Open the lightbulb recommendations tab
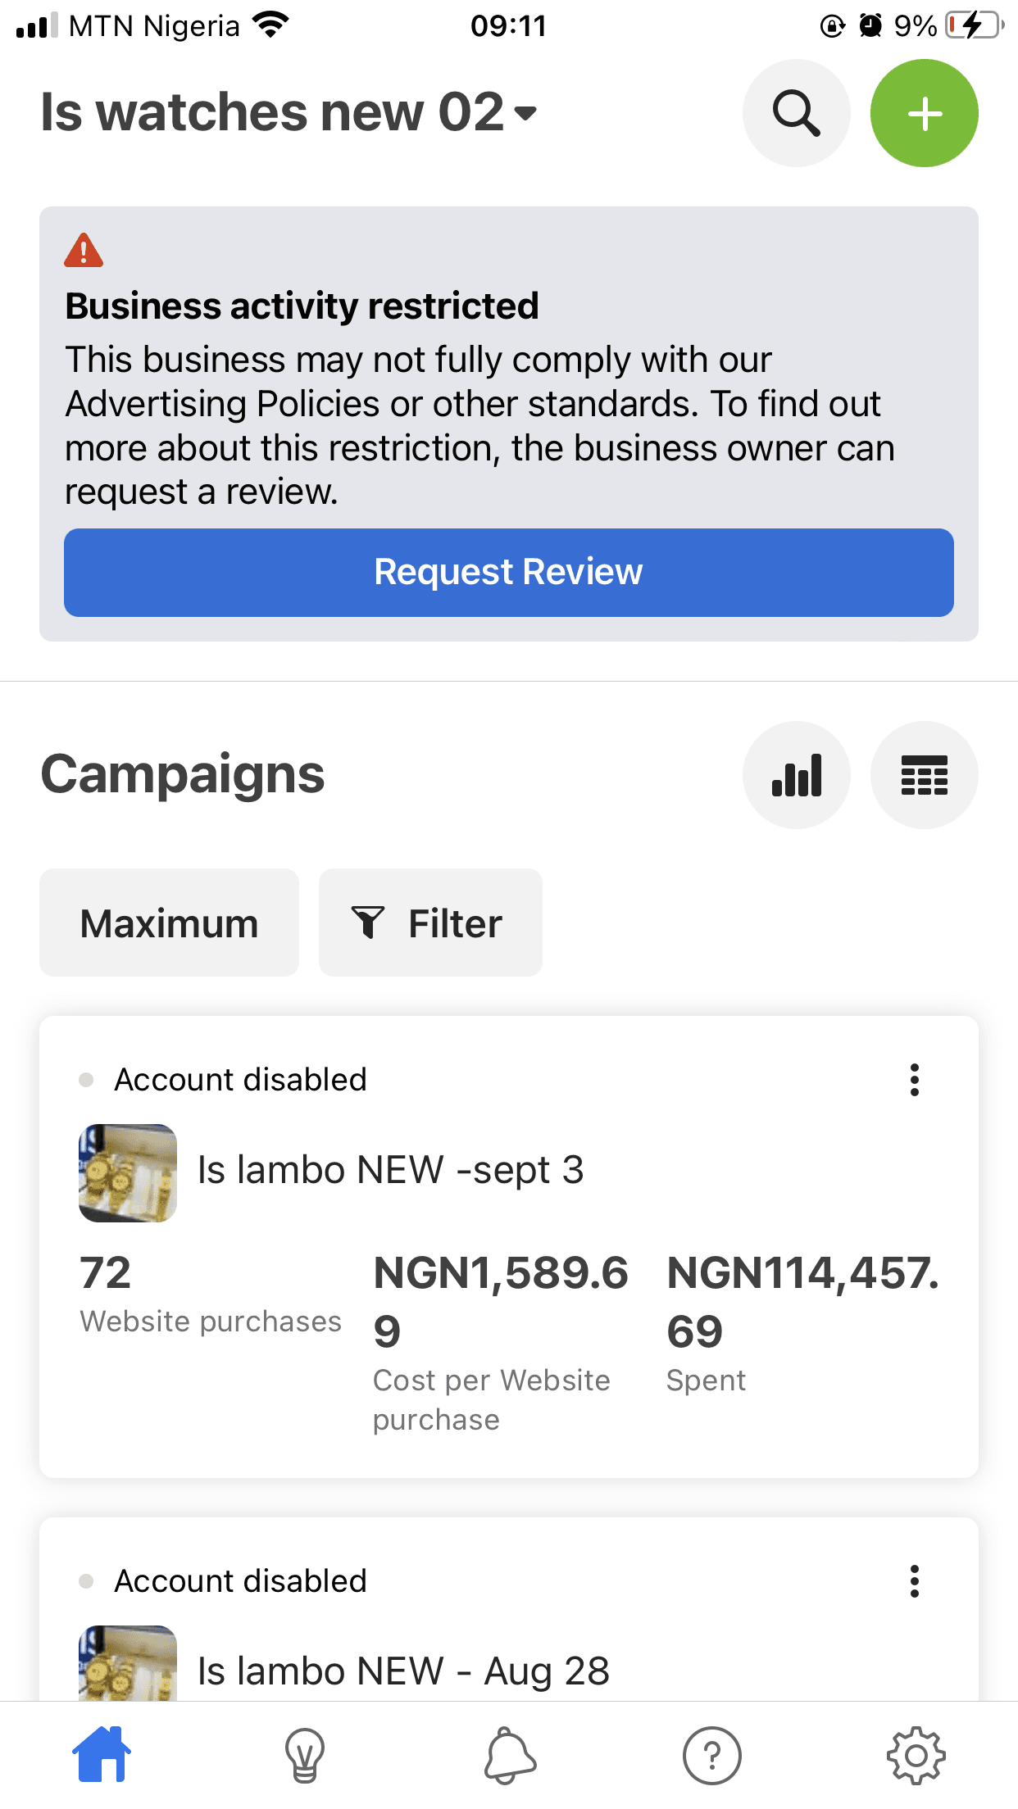Viewport: 1018px width, 1809px height. click(305, 1756)
